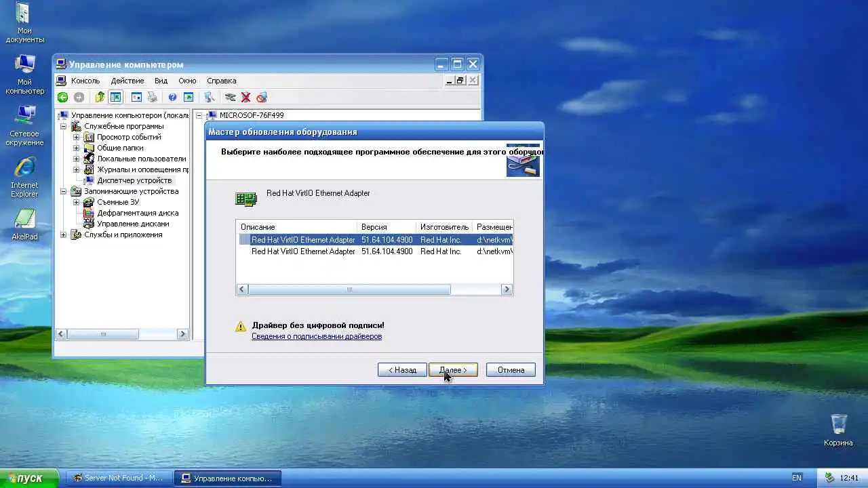Click the Отмена button in the wizard

[511, 370]
